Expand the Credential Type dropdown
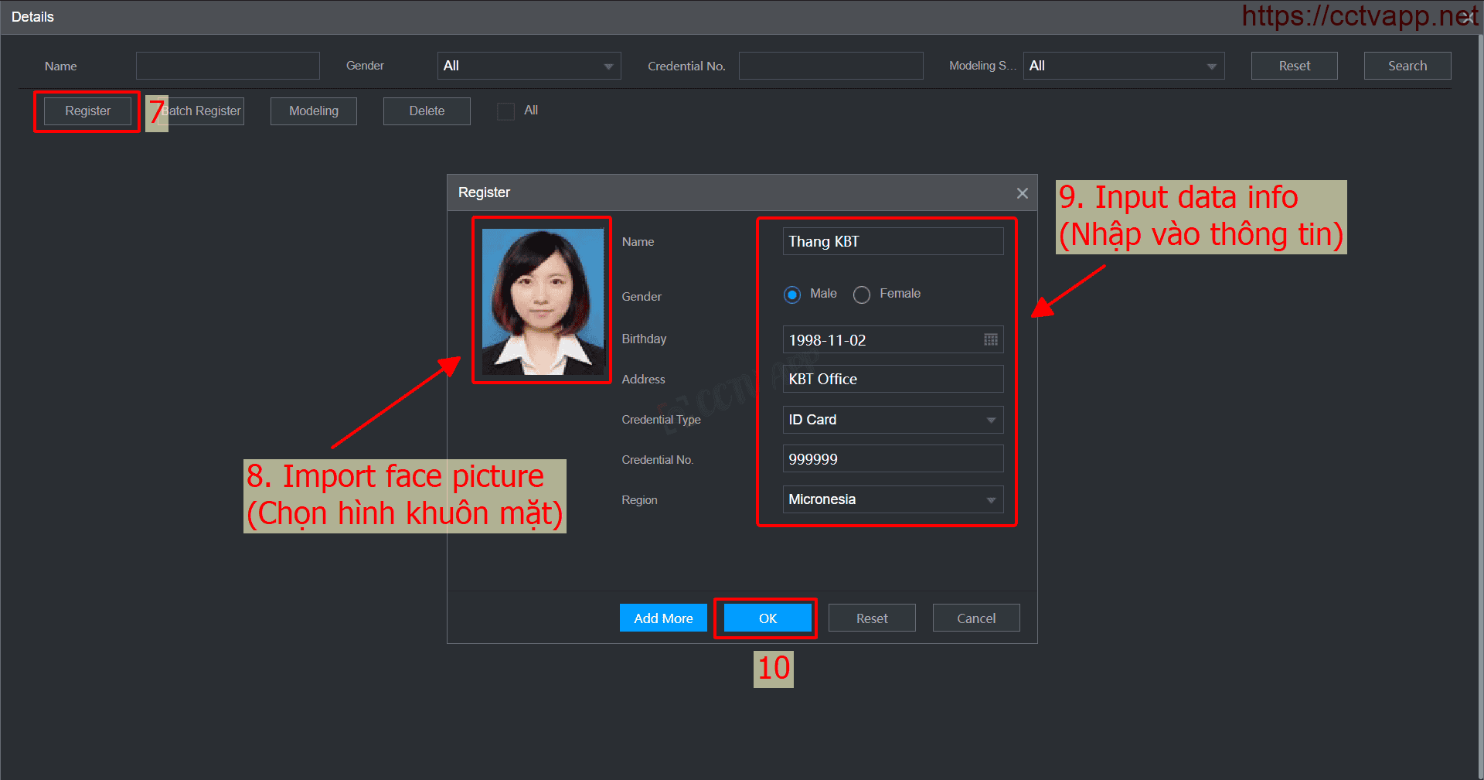The image size is (1484, 780). (x=893, y=420)
